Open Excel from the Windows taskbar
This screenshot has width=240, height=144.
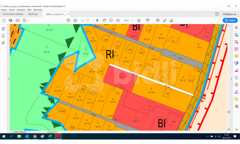(x=50, y=136)
